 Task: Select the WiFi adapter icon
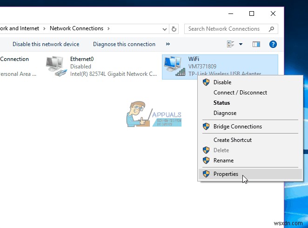click(x=174, y=67)
